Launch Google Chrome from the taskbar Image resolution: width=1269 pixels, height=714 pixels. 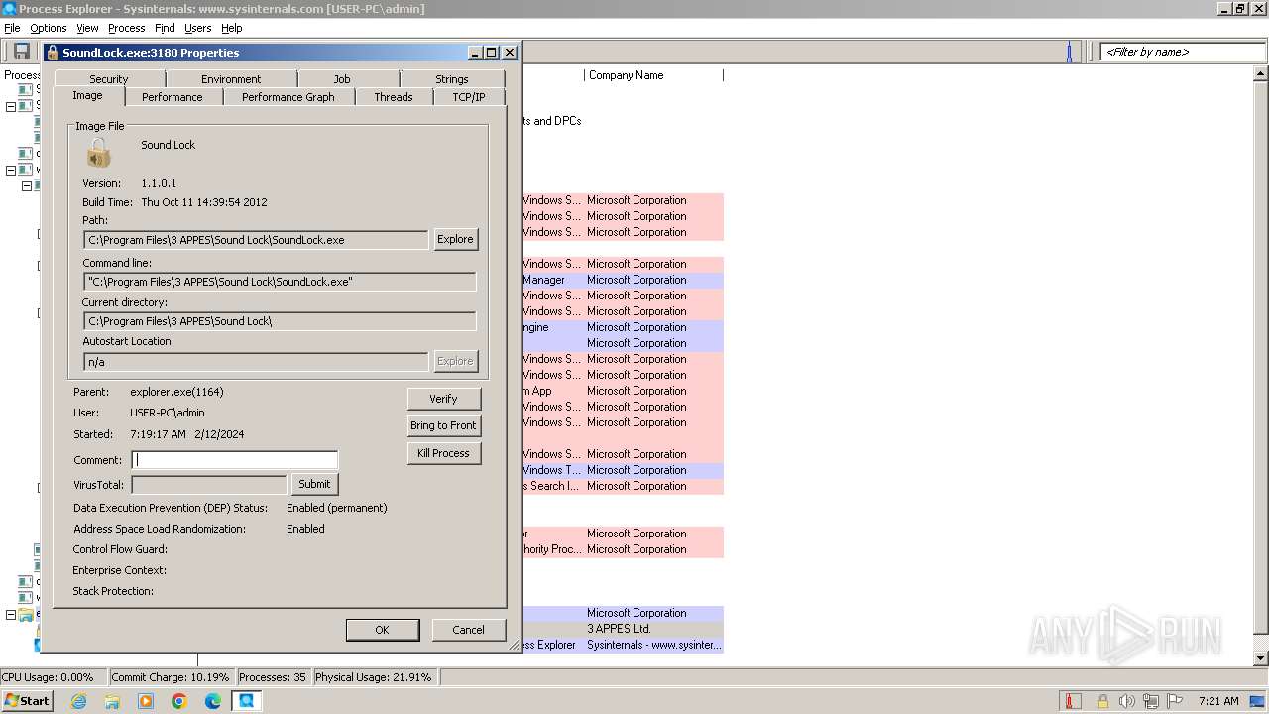click(x=179, y=701)
